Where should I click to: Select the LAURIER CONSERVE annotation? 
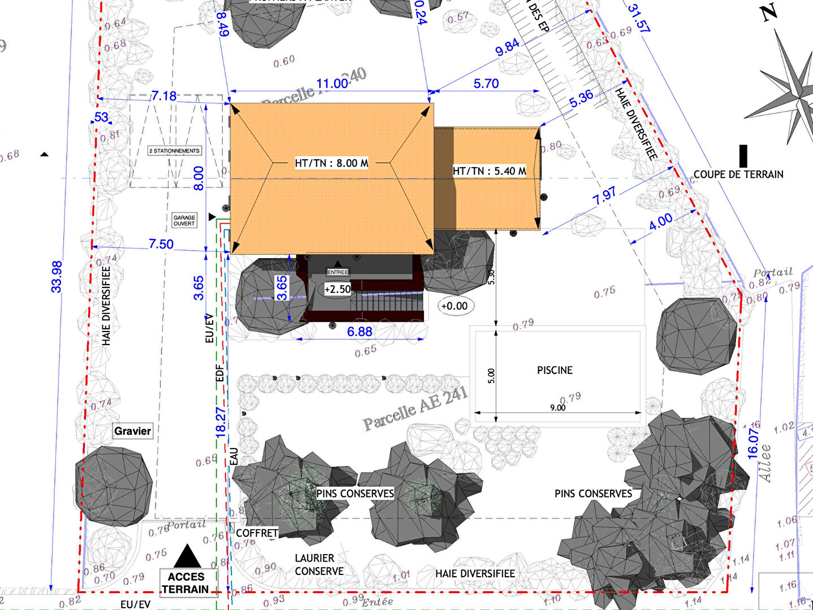tap(319, 565)
